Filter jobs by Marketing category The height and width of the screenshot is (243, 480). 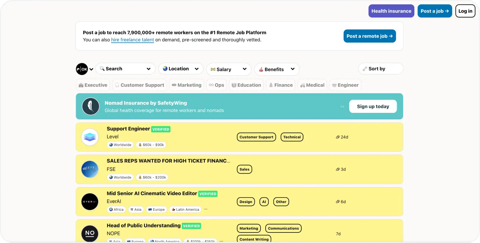click(x=187, y=85)
